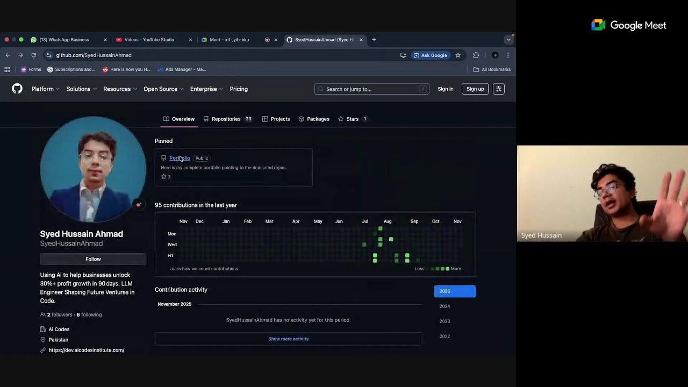Click the Chrome profile avatar icon
The width and height of the screenshot is (688, 387).
[495, 55]
